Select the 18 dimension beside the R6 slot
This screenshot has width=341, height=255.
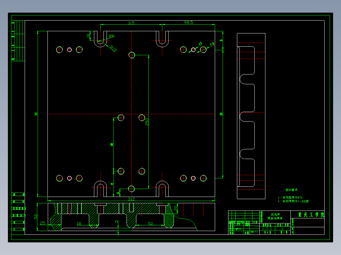[x=88, y=36]
